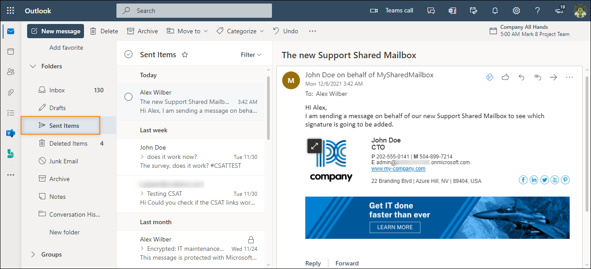
Task: Expand the Groups section
Action: (32, 254)
